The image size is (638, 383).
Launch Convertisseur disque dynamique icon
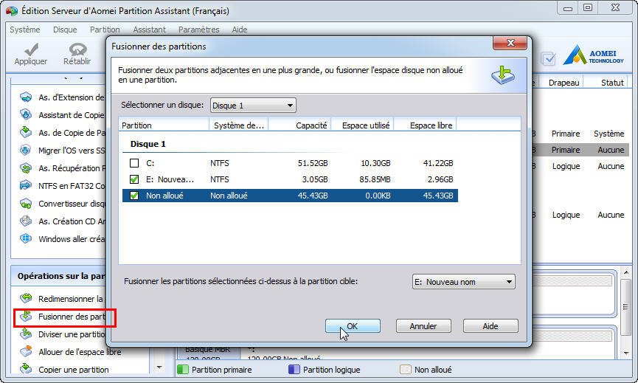[26, 203]
